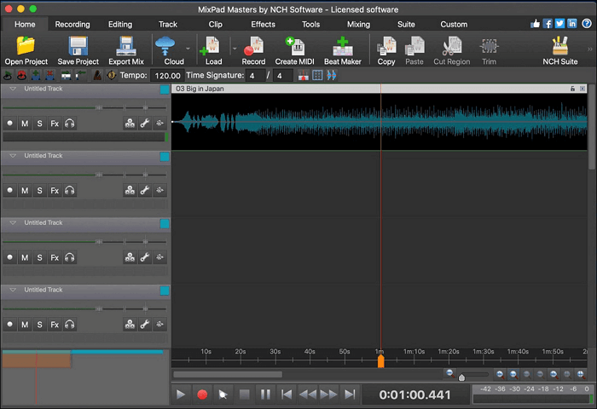
Task: Click the Copy icon in ribbon
Action: 386,46
